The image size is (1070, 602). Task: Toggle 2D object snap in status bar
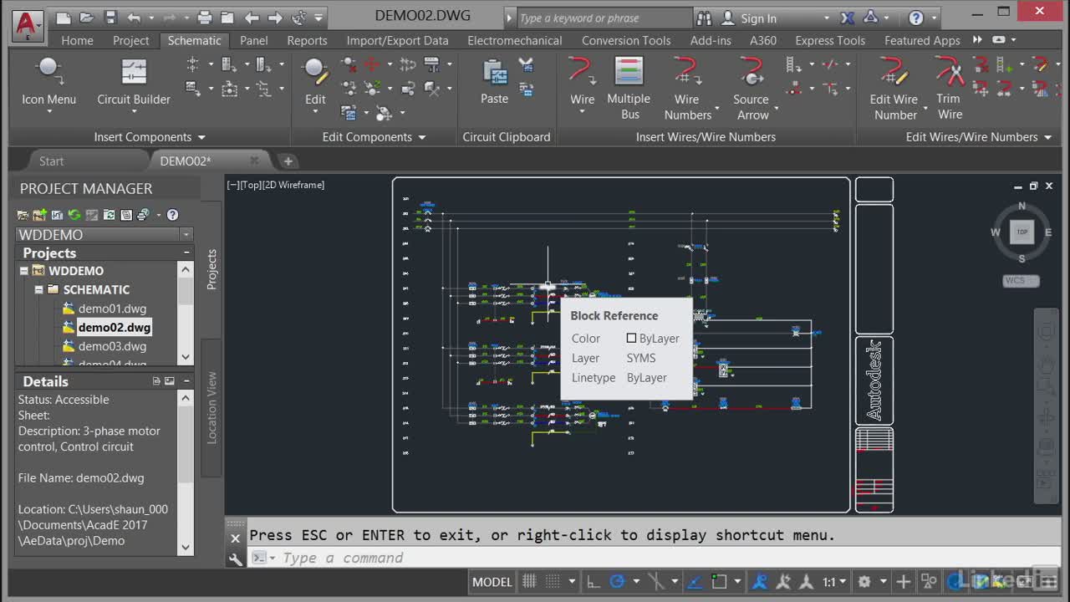click(x=718, y=581)
